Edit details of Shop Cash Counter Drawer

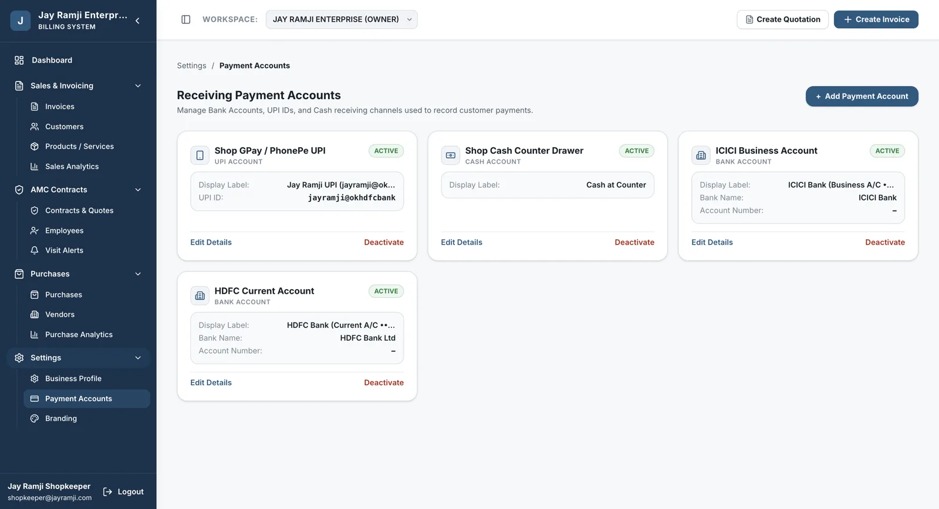[x=461, y=242]
